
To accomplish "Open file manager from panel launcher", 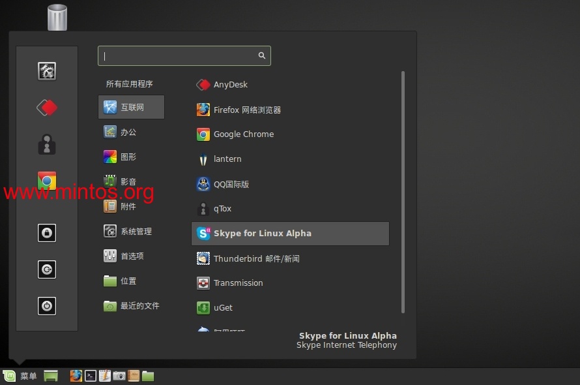I will [x=148, y=376].
